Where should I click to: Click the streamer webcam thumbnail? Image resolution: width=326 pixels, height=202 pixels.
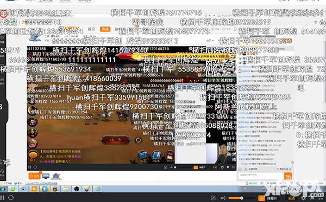click(222, 153)
